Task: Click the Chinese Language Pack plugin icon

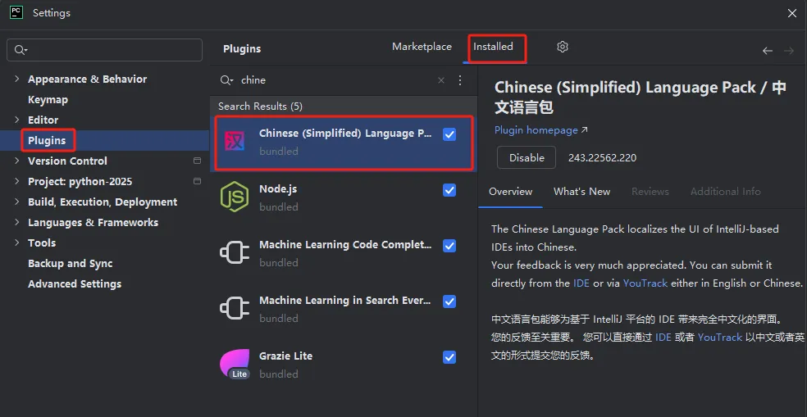Action: (x=235, y=141)
